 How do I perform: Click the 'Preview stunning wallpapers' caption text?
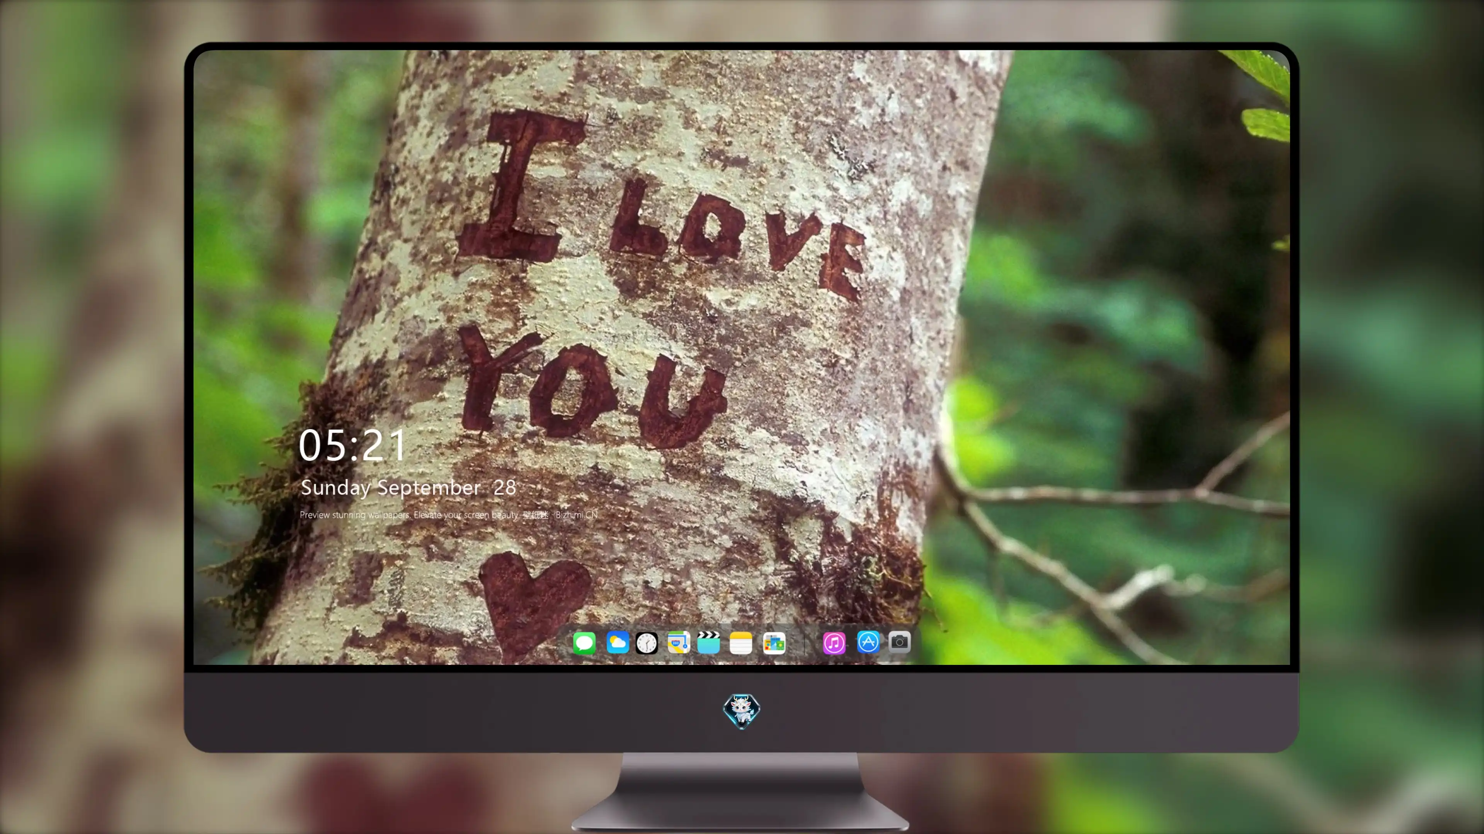coord(448,515)
